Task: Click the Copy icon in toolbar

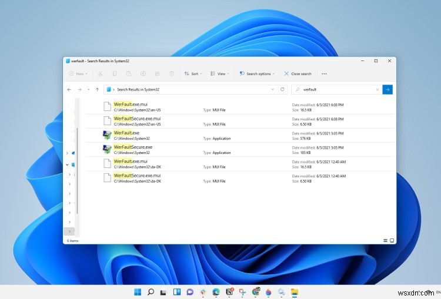Action: tap(115, 73)
